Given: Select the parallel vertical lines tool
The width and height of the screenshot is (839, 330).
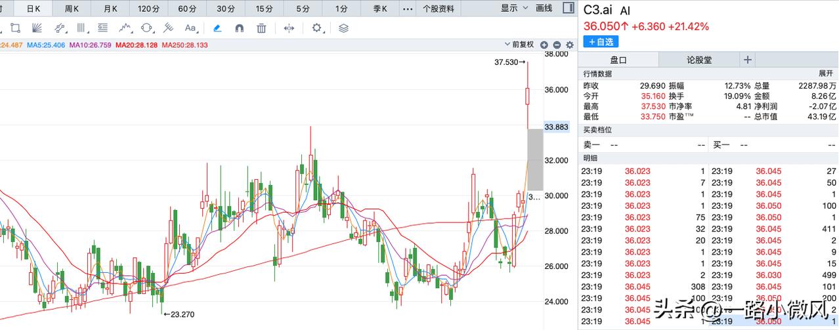Looking at the screenshot, I should 81,28.
